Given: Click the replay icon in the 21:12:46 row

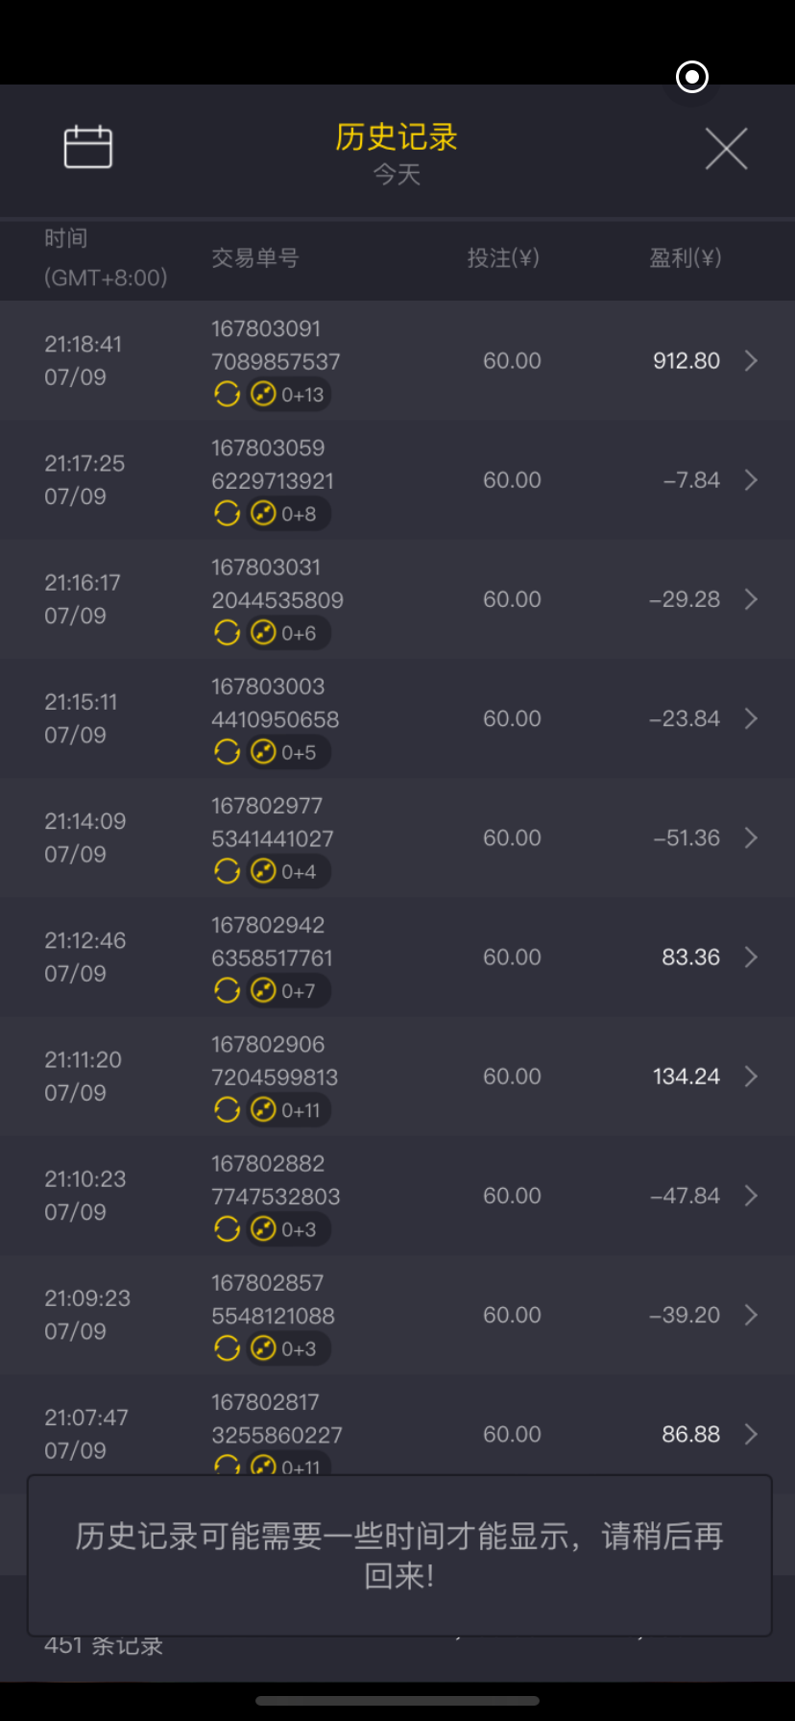Looking at the screenshot, I should point(228,990).
